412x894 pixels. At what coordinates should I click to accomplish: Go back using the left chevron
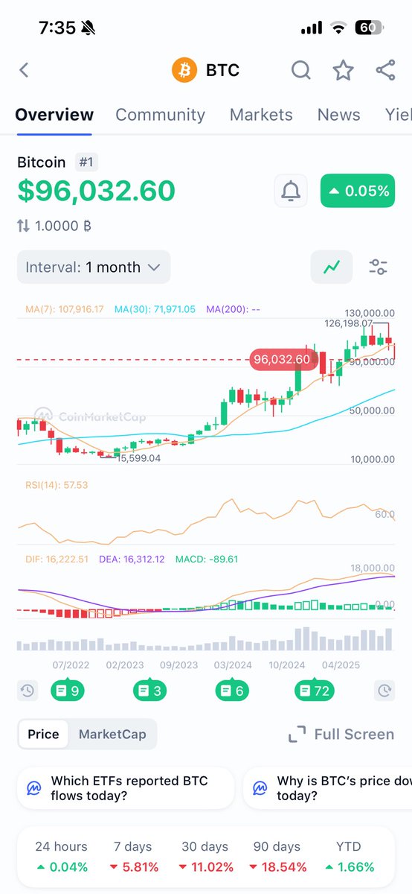click(x=24, y=70)
